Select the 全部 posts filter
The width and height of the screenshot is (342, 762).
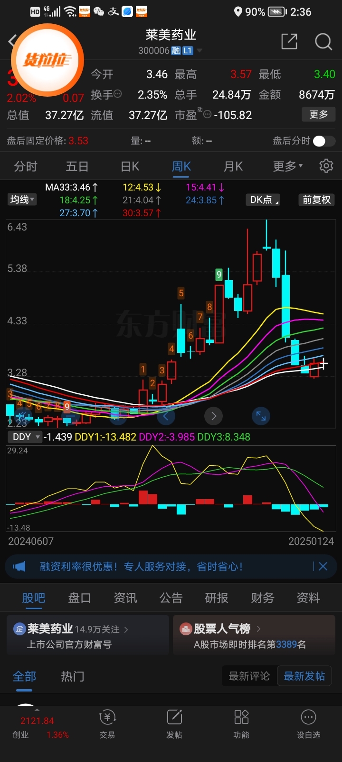tap(24, 676)
